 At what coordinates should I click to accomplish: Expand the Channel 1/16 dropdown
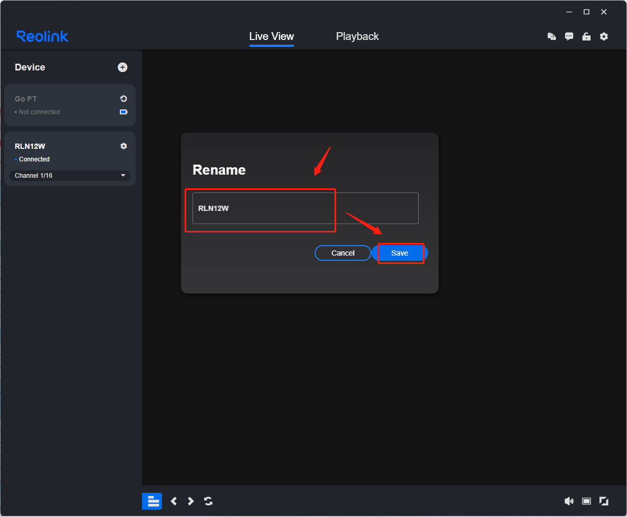(x=70, y=176)
